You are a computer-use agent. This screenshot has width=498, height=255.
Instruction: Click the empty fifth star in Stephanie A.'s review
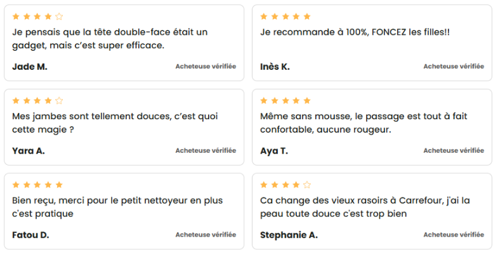click(x=307, y=185)
